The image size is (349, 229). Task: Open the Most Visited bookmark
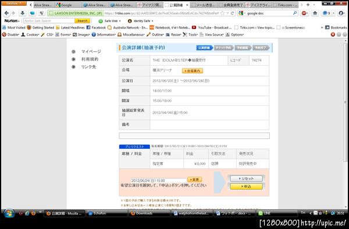[14, 27]
